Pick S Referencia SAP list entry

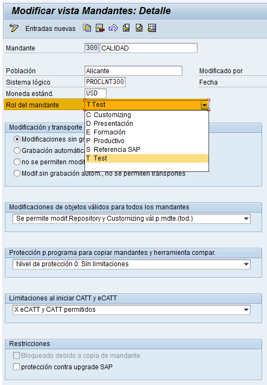[147, 150]
